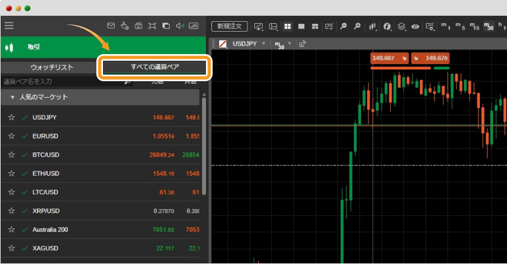Switch chart to m5 timeframe
This screenshot has height=264, width=507.
point(459,26)
